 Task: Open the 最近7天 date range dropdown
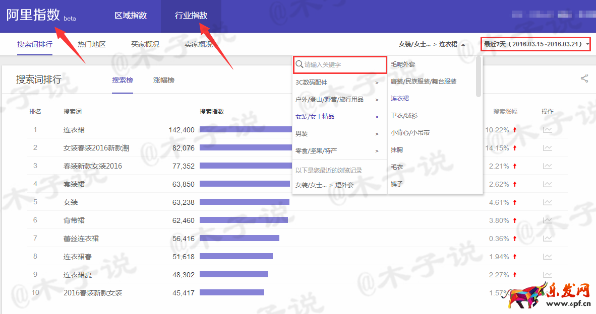click(536, 44)
